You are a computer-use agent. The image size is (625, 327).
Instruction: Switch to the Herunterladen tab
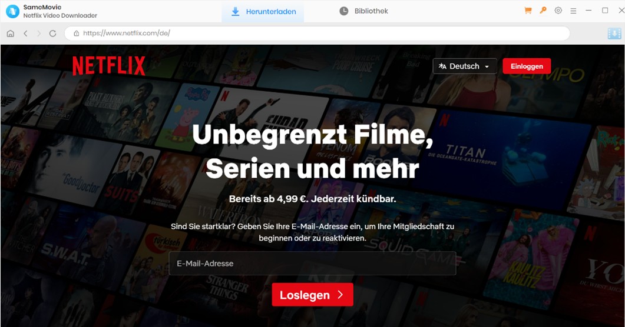tap(263, 12)
